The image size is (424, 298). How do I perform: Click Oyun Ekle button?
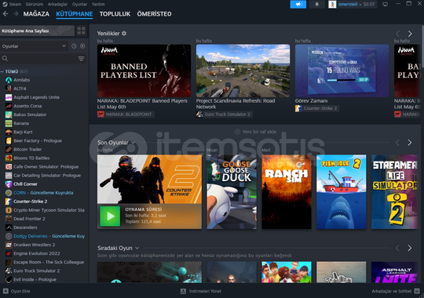[x=16, y=291]
